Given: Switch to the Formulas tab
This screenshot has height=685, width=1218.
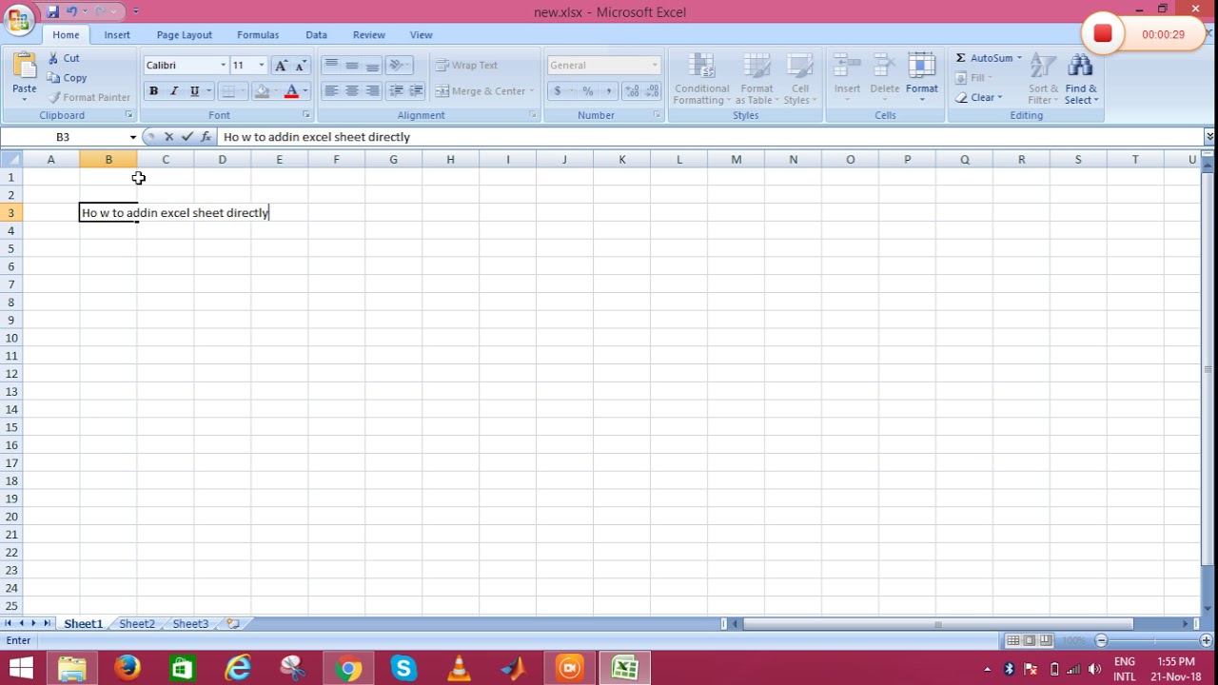Looking at the screenshot, I should click(258, 34).
